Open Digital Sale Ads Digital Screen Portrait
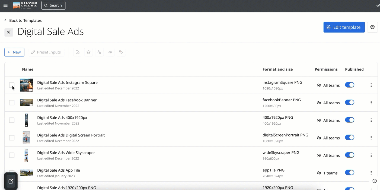Viewport: 380px width, 190px height. (x=71, y=135)
